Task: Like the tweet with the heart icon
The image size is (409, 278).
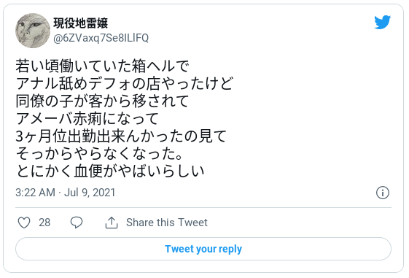Action: pos(24,223)
